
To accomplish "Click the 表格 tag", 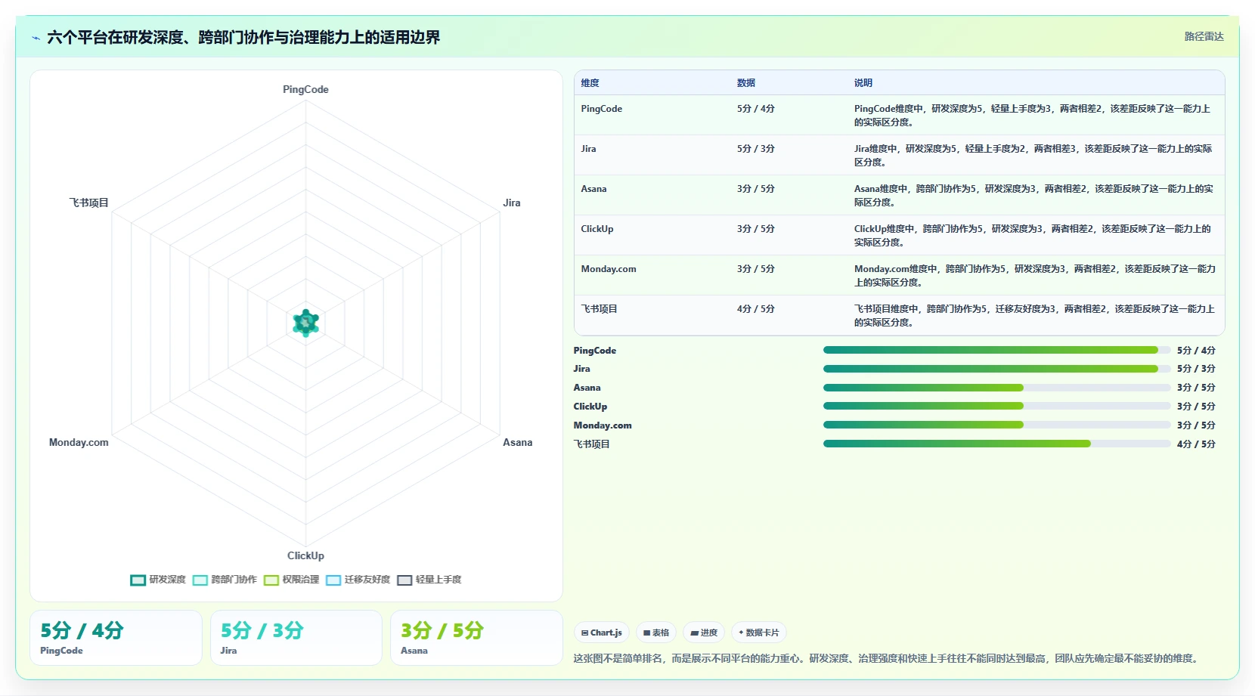I will [x=656, y=633].
